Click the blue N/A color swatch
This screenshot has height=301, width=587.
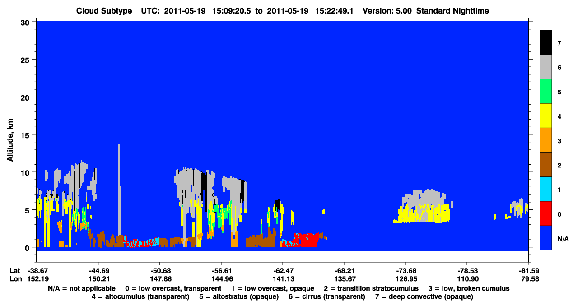[x=546, y=238]
